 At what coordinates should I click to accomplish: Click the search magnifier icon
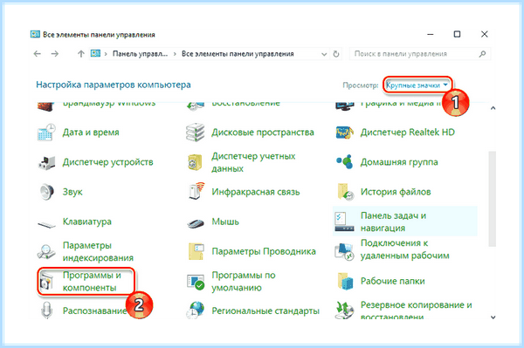click(482, 54)
